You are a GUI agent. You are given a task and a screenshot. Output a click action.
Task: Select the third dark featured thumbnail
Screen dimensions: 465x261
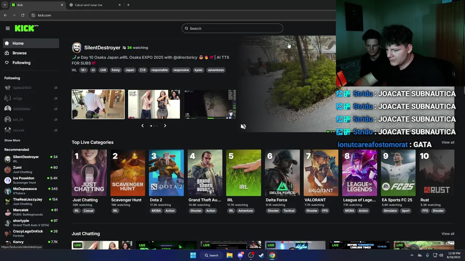(x=210, y=104)
